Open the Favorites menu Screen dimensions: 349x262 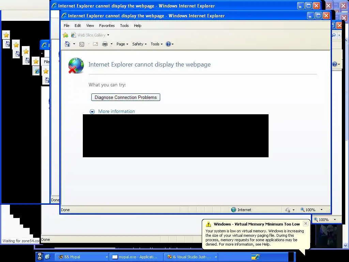(107, 26)
